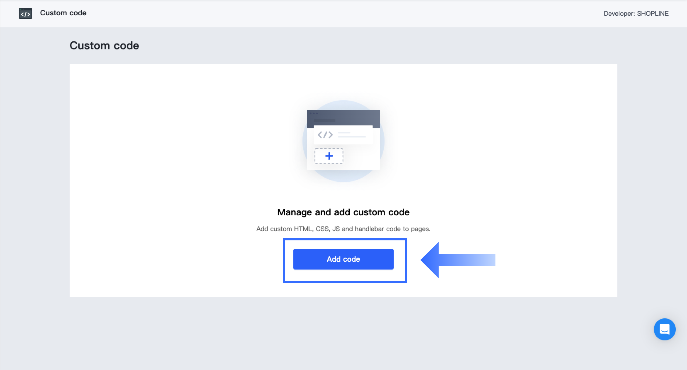Click the gray page background below the card

point(343,333)
